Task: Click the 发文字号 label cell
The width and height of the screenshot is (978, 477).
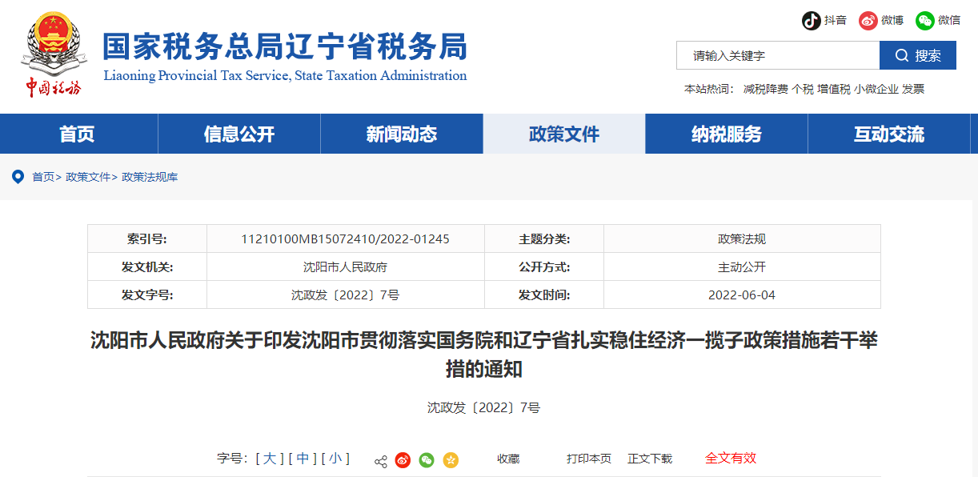Action: point(147,295)
